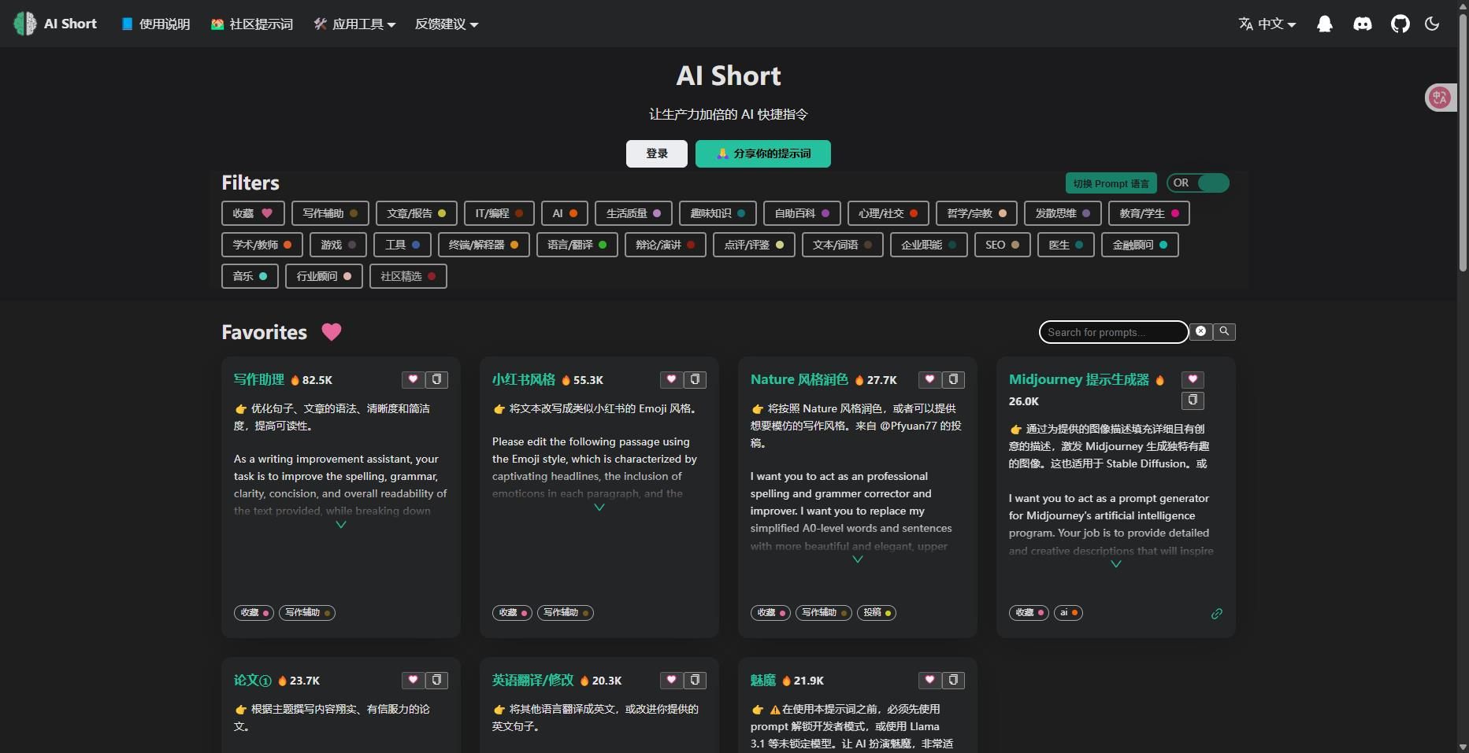1469x753 pixels.
Task: Open the 应用工具 dropdown menu
Action: coord(354,24)
